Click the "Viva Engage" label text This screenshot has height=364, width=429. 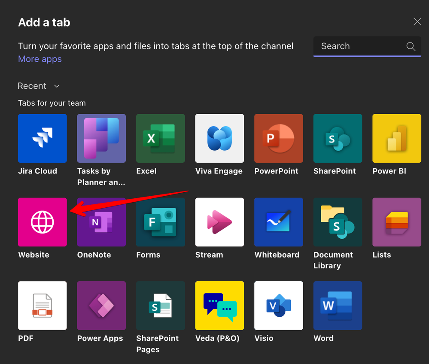(219, 171)
